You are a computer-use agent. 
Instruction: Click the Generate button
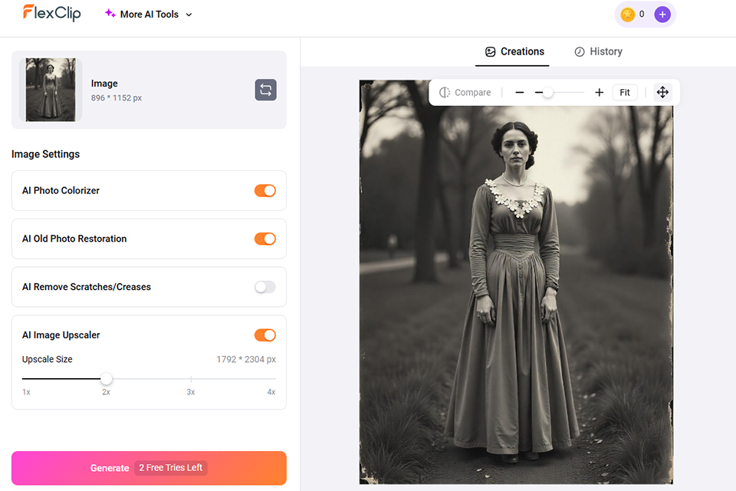point(149,468)
